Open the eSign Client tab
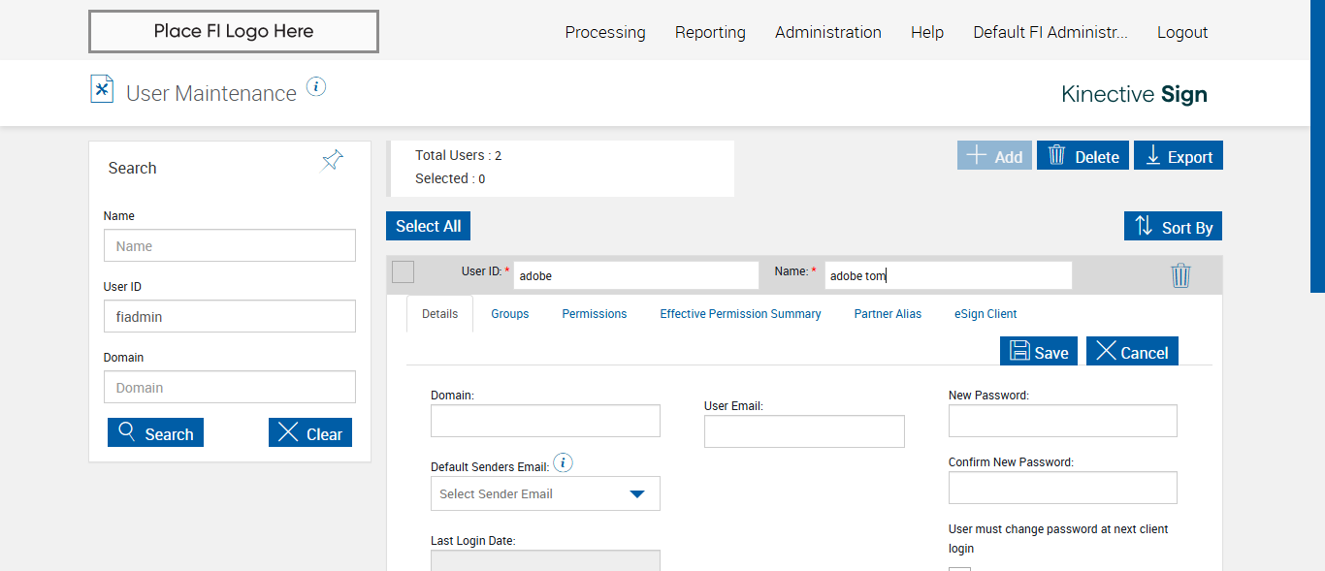1325x571 pixels. tap(986, 314)
